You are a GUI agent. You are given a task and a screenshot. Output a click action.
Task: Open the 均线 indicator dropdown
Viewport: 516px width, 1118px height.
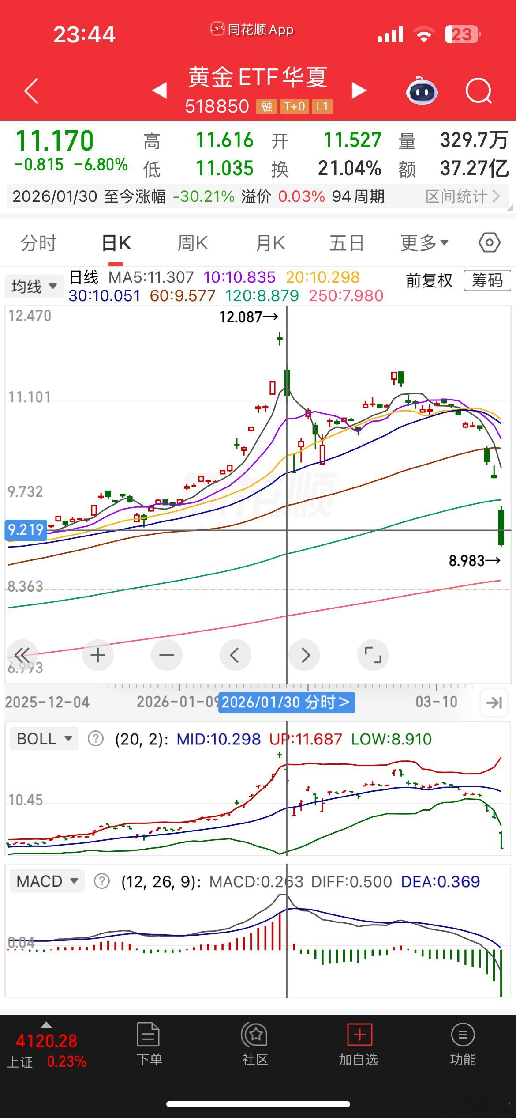34,286
